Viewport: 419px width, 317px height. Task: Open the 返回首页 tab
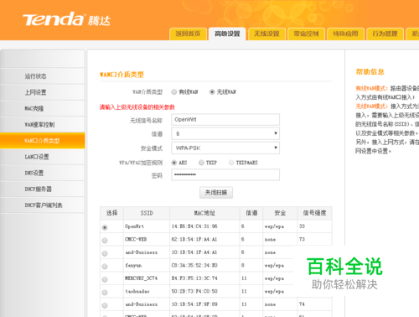[x=188, y=34]
